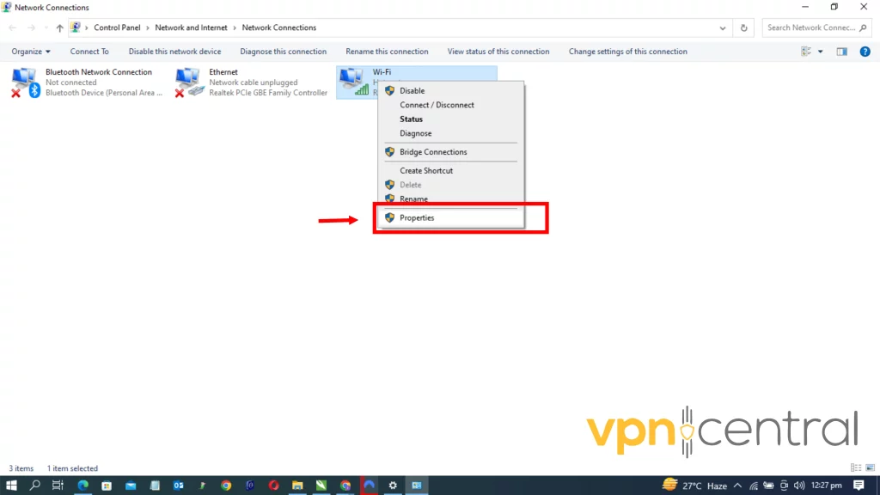This screenshot has width=880, height=495.
Task: Click Change settings of this connection
Action: (627, 51)
